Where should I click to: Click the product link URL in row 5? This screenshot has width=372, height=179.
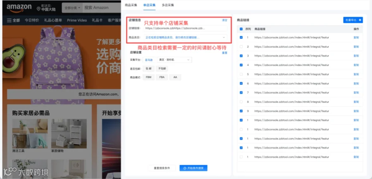point(291,74)
